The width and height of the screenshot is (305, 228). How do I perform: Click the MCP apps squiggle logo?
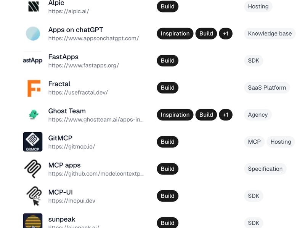tap(33, 169)
